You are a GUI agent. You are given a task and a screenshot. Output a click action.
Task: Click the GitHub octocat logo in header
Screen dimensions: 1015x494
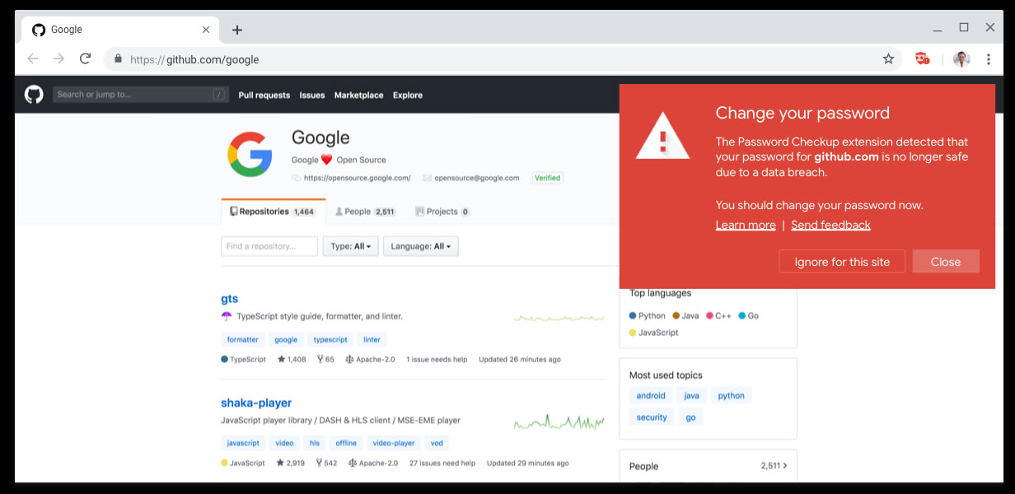click(x=34, y=95)
